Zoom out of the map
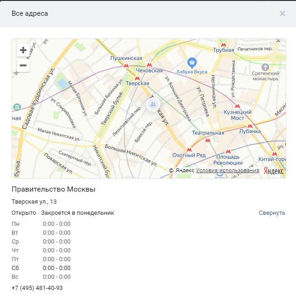Screen dimensions: 296x302 [x=23, y=66]
